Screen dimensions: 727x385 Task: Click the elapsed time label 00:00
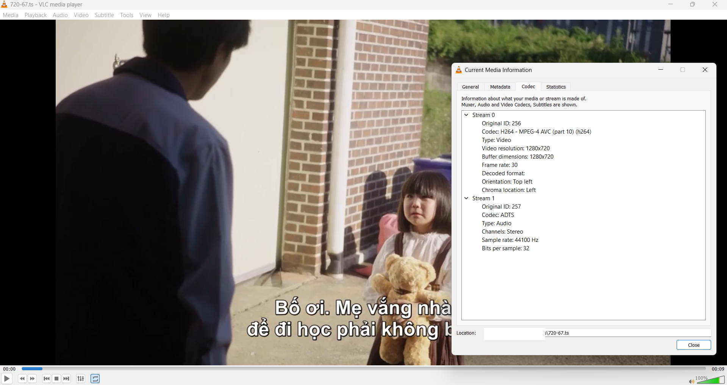tap(9, 369)
